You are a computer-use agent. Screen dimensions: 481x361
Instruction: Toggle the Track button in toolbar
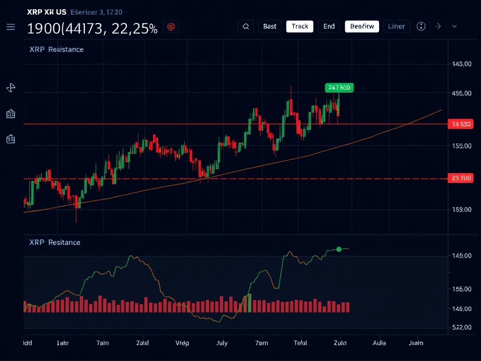click(300, 26)
